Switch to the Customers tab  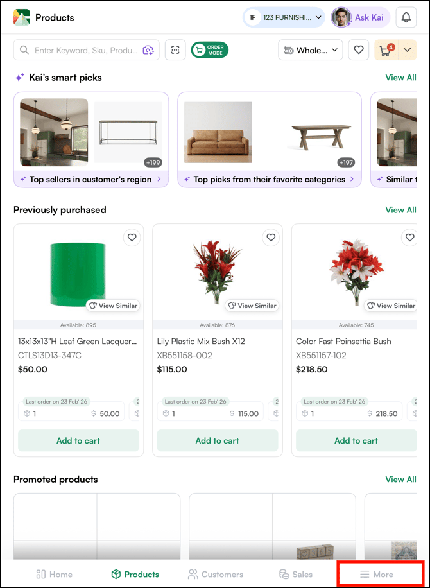216,574
